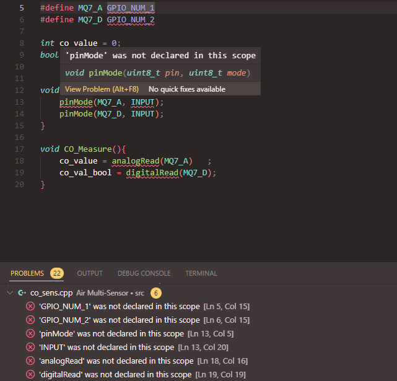Select co_sens.cpp file entry in problems
Viewport: 397px width, 381px height.
click(51, 293)
